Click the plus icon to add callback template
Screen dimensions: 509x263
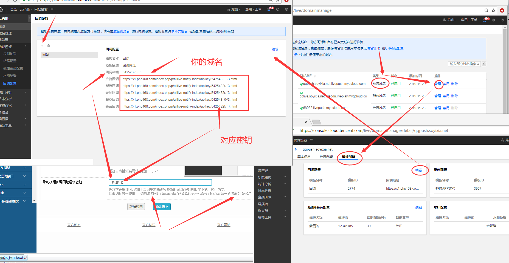42,46
